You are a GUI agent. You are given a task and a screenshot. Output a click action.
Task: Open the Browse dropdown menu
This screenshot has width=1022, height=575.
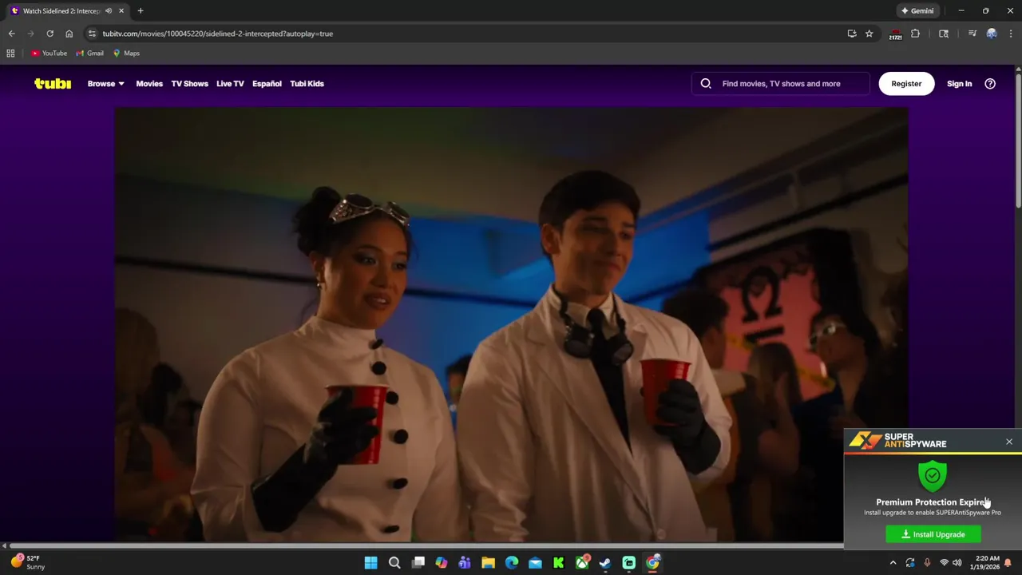click(x=105, y=83)
